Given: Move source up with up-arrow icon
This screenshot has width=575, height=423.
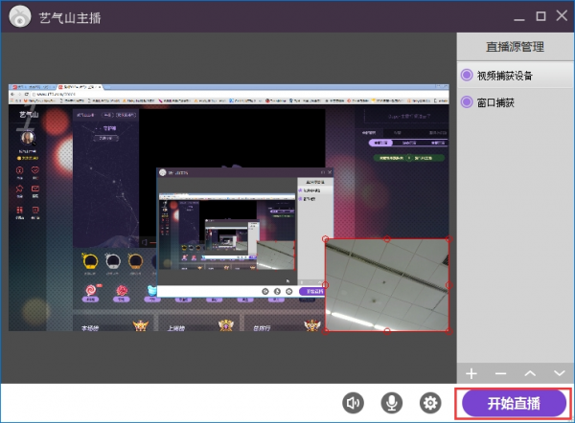Looking at the screenshot, I should (x=530, y=373).
